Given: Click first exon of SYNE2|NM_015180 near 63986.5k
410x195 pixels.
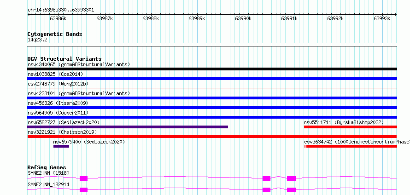Looking at the screenshot, I should click(84, 178).
